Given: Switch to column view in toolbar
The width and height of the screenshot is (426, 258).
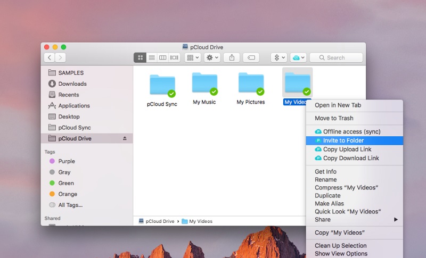Looking at the screenshot, I should click(x=163, y=57).
